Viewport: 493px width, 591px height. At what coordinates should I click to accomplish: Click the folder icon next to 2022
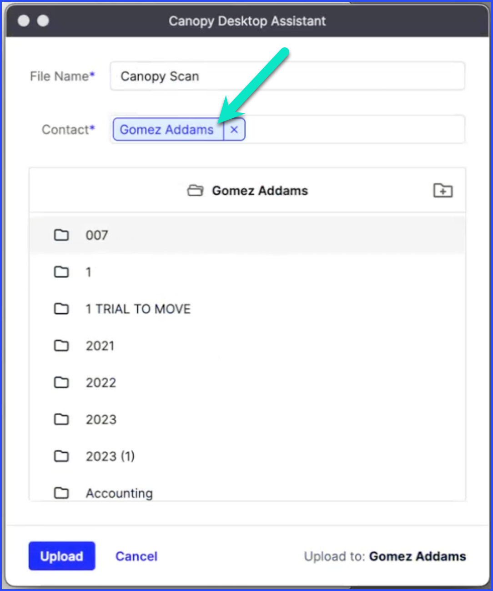61,382
